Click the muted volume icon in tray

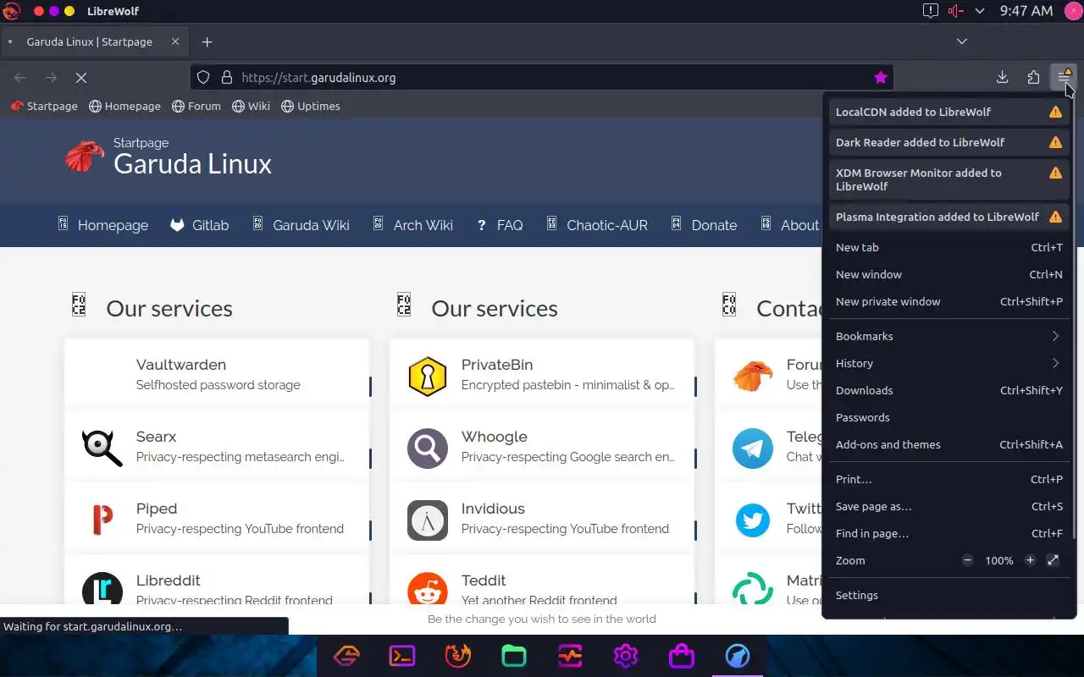pos(956,11)
